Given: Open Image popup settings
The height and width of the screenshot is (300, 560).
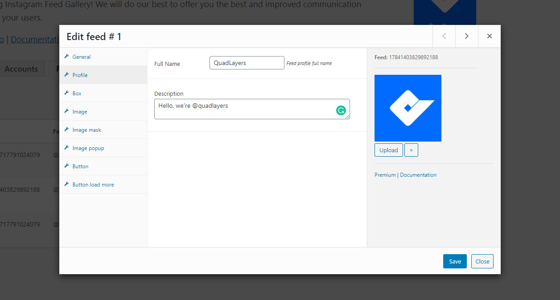Looking at the screenshot, I should (103, 148).
